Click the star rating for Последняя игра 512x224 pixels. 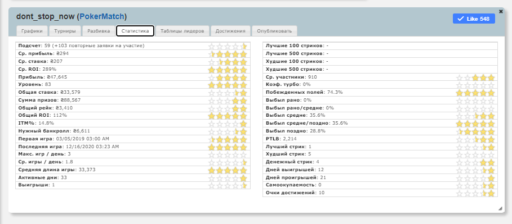pyautogui.click(x=228, y=147)
